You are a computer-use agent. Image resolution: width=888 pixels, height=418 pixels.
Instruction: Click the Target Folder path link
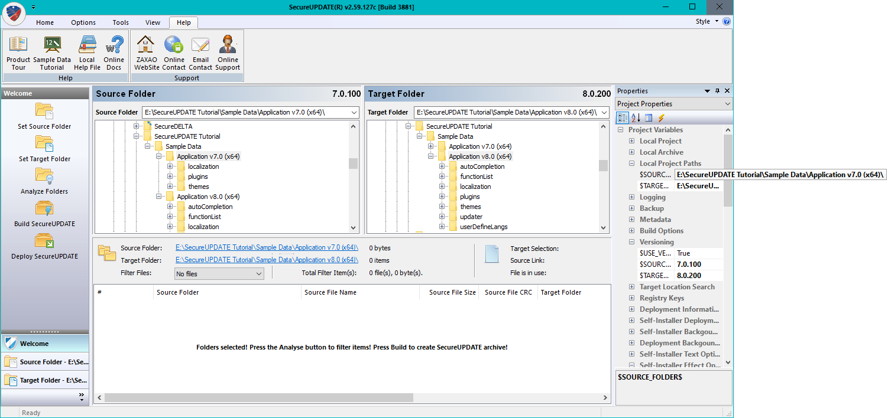pos(267,260)
